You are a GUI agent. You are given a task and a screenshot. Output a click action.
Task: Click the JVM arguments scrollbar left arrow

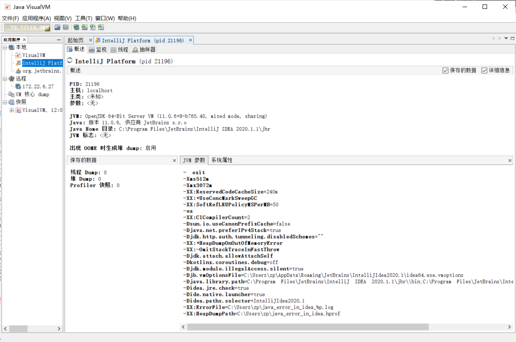coord(183,327)
